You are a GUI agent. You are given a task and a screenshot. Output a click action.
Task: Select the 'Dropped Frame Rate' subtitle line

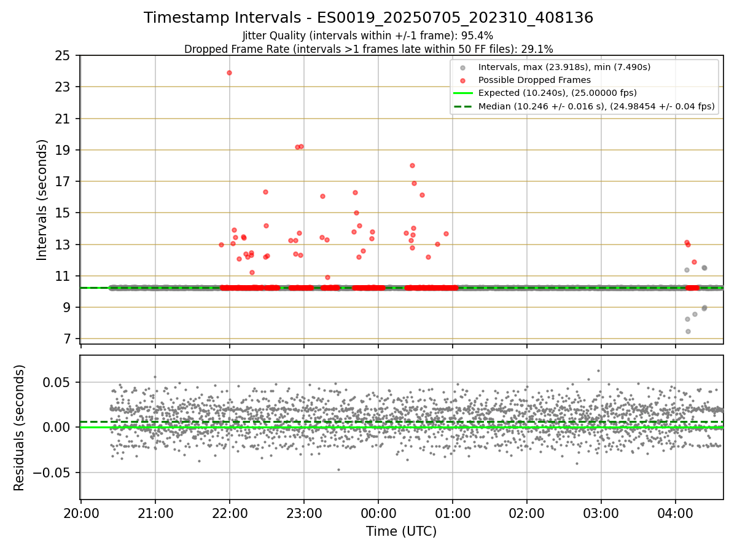[x=368, y=49]
